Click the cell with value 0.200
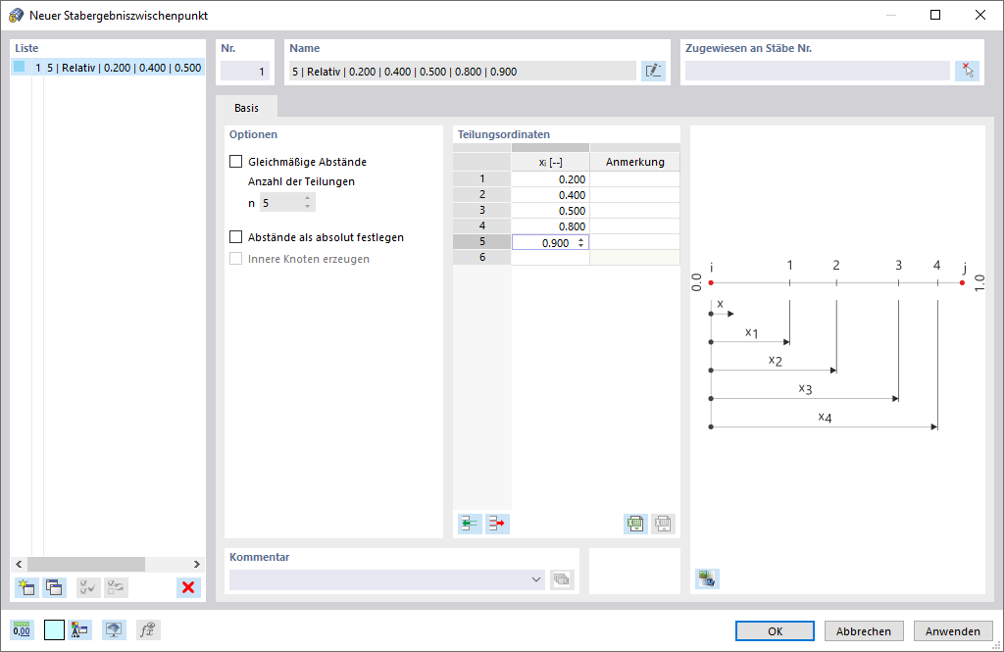The width and height of the screenshot is (1004, 652). (x=550, y=179)
